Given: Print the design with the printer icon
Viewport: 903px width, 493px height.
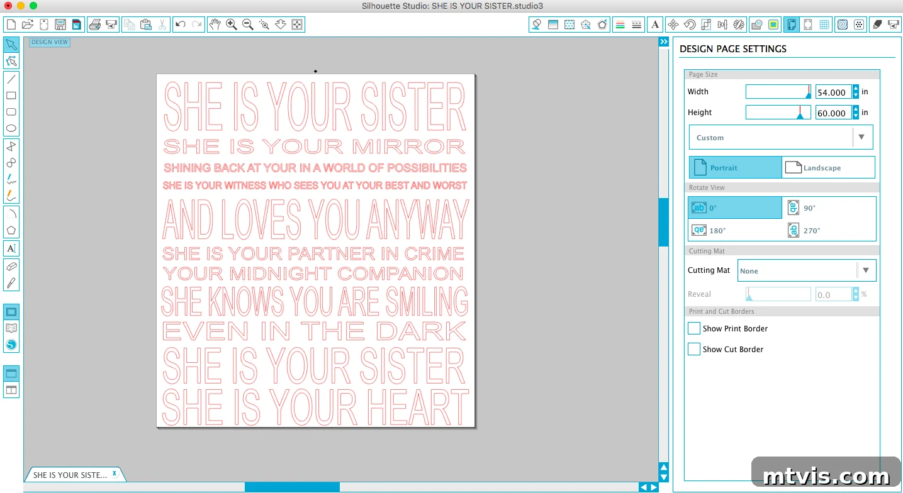Looking at the screenshot, I should click(x=94, y=25).
